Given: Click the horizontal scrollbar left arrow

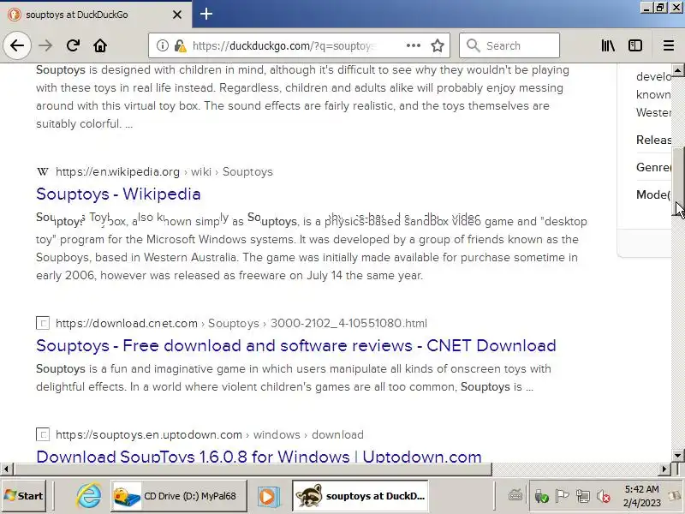Looking at the screenshot, I should pyautogui.click(x=6, y=469).
